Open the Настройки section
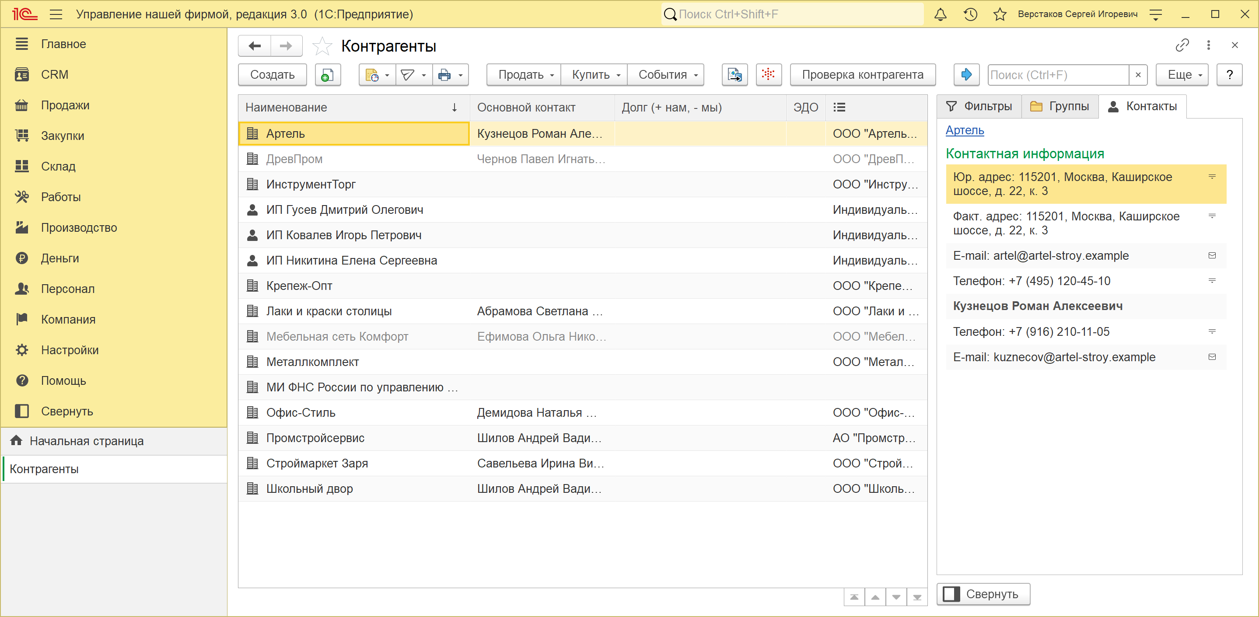1259x617 pixels. click(114, 350)
